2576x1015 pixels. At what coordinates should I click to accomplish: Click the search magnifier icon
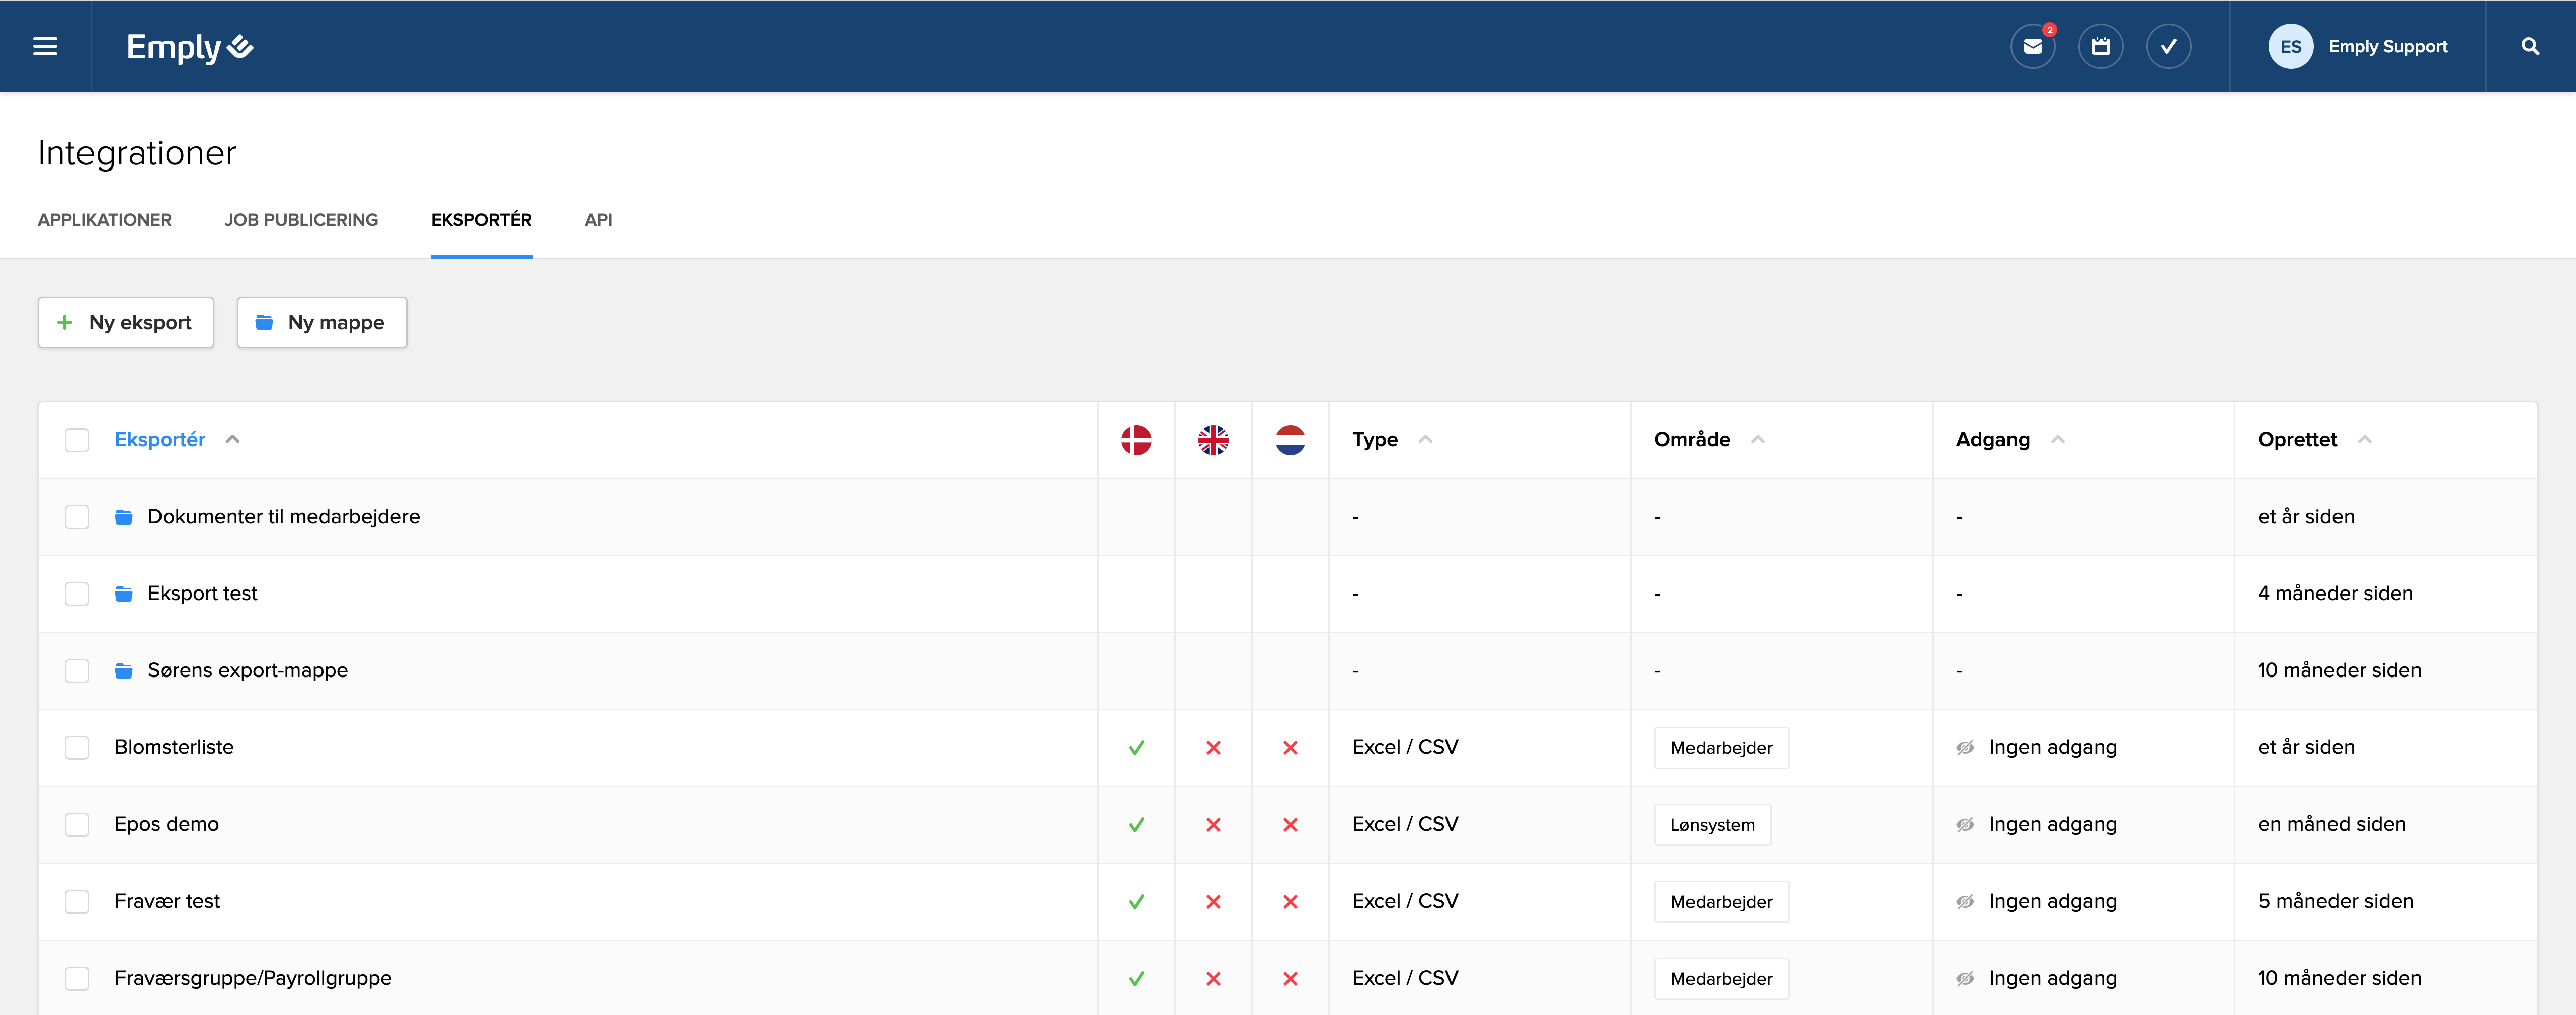click(x=2530, y=47)
